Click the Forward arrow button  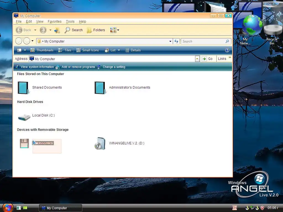pos(43,30)
